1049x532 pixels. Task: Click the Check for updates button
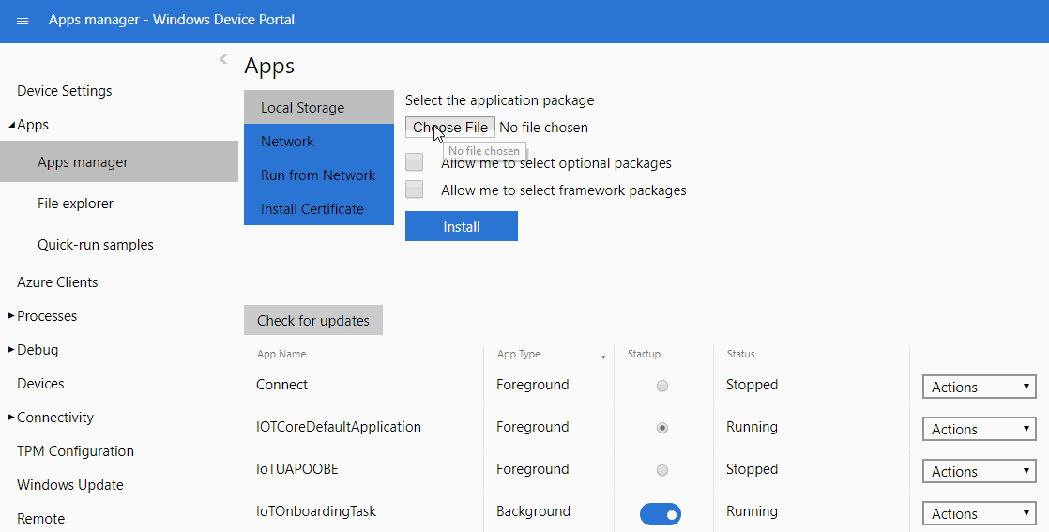[x=313, y=320]
